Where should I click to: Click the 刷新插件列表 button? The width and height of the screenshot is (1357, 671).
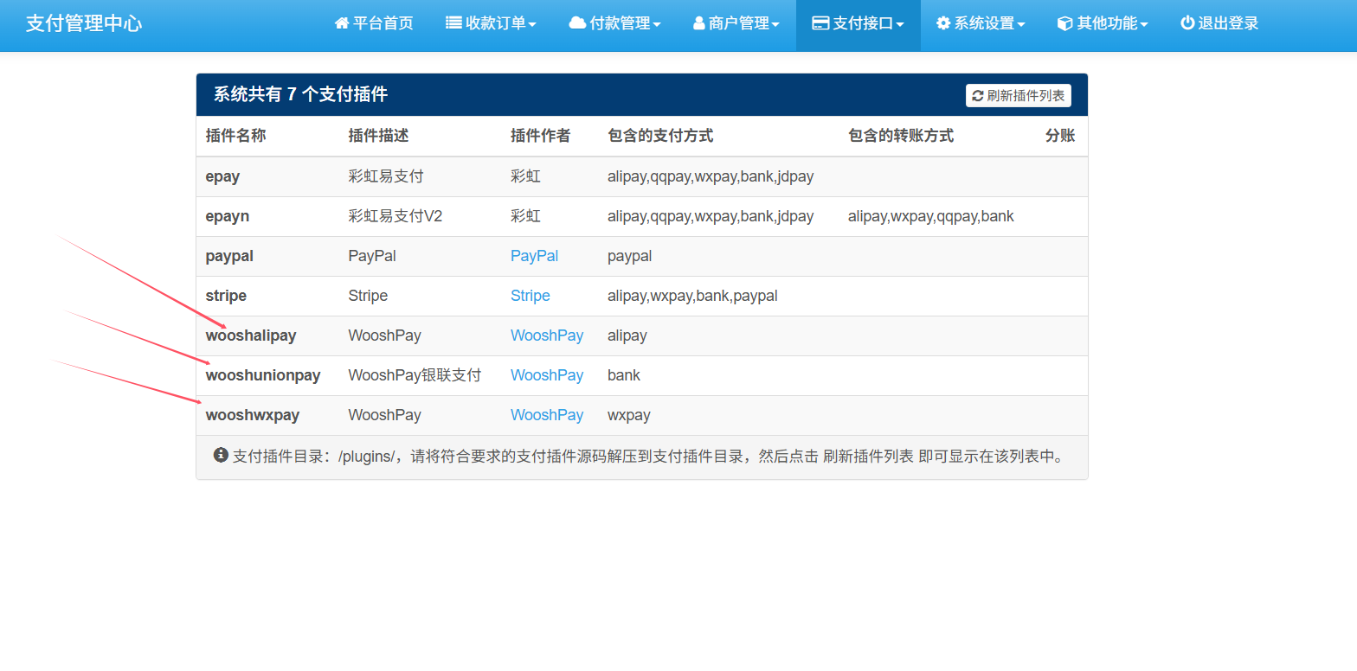pyautogui.click(x=1018, y=96)
